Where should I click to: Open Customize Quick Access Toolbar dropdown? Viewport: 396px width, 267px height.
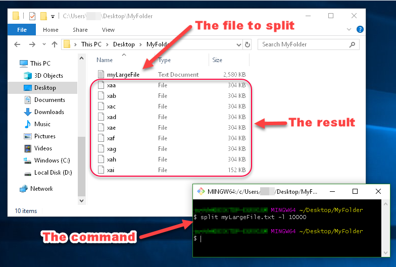53,17
